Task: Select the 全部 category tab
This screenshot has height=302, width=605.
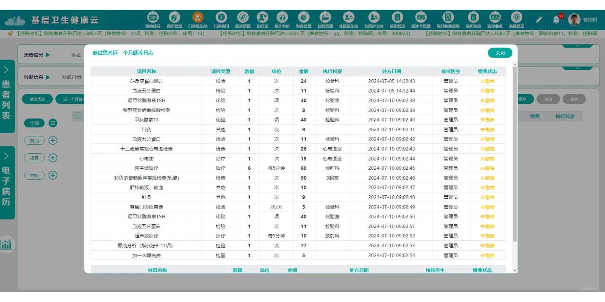Action: (35, 123)
